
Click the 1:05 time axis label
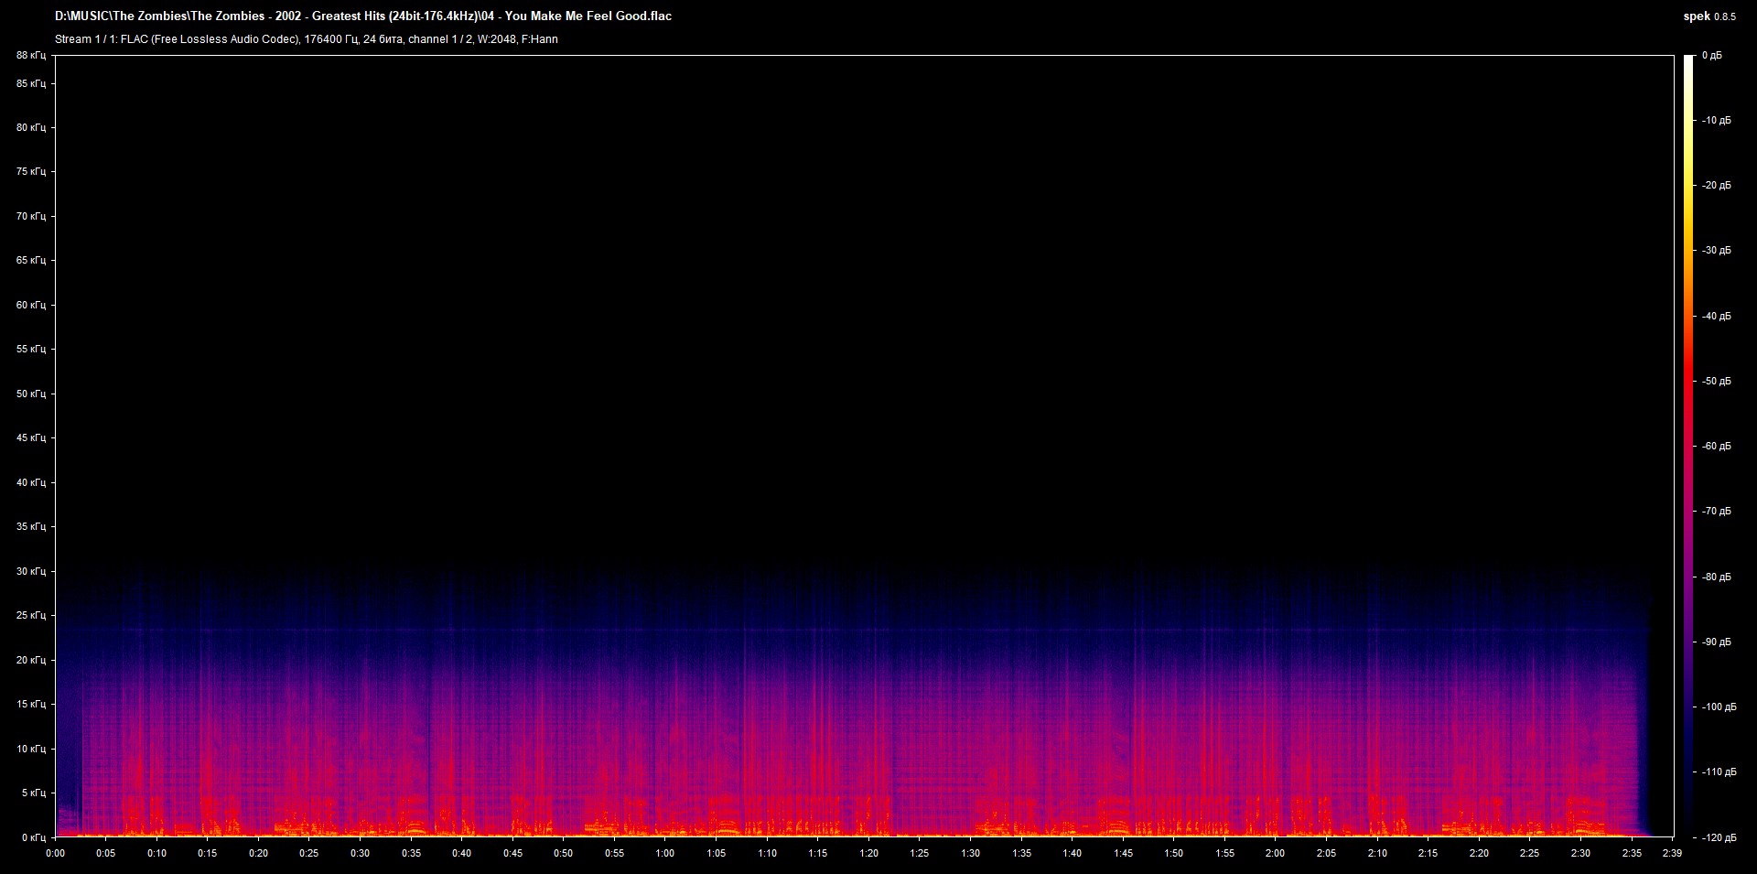pos(717,853)
